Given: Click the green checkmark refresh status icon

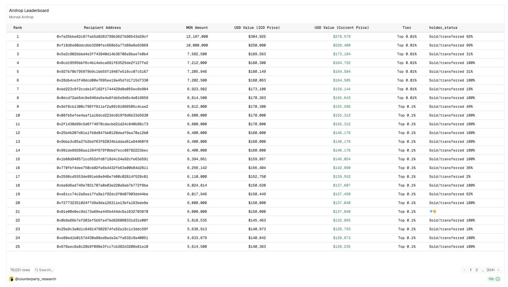Looking at the screenshot, I should 497,279.
